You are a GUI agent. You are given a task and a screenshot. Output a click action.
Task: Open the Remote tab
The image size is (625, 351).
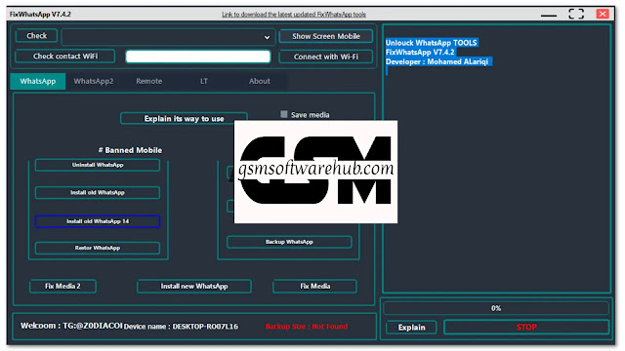coord(148,81)
